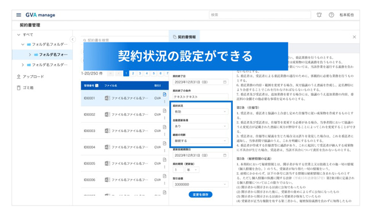Screen dimensions: 367x217
Task: Go to page 3 in pagination
Action: 140,73
